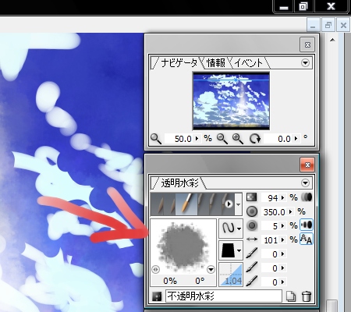This screenshot has height=312, width=351.
Task: Click the zoom value field 50.0
Action: click(x=180, y=139)
